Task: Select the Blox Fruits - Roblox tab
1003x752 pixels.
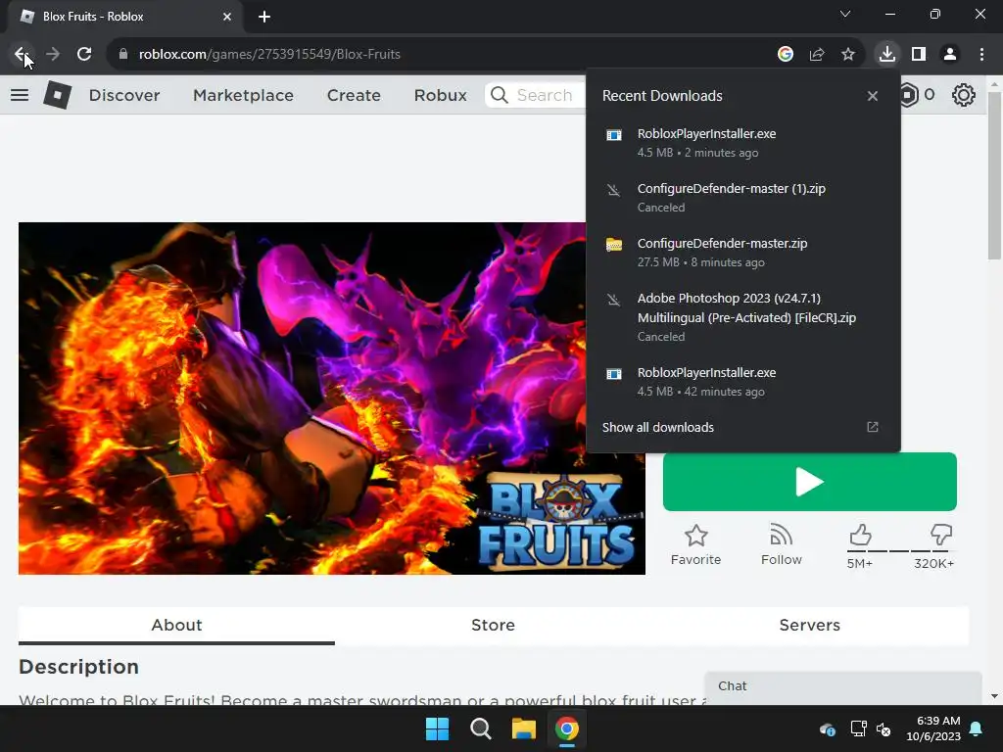Action: (124, 17)
